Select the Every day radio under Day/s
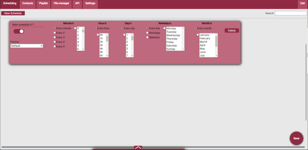This screenshot has width=308, height=150. (122, 28)
